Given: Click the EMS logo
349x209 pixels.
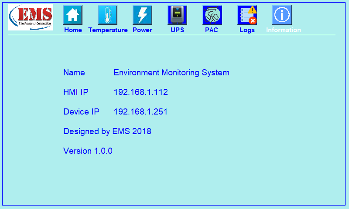Looking at the screenshot, I should [x=31, y=17].
